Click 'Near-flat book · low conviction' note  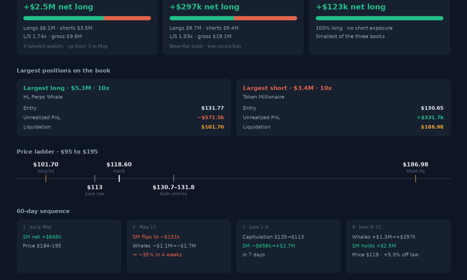coord(205,46)
